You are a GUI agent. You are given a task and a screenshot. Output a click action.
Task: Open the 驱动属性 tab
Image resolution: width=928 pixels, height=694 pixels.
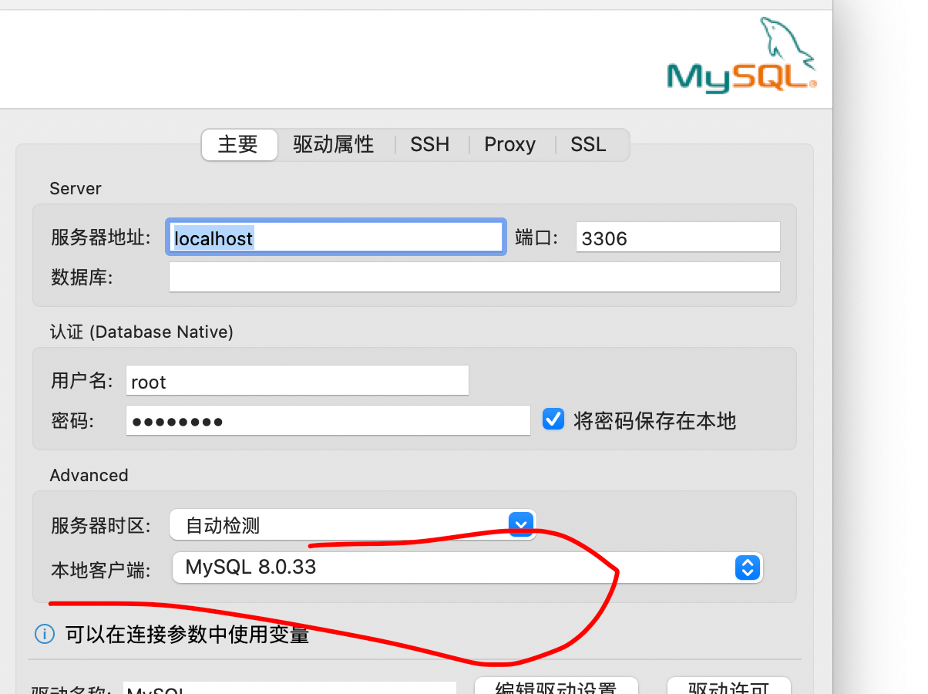click(x=333, y=145)
